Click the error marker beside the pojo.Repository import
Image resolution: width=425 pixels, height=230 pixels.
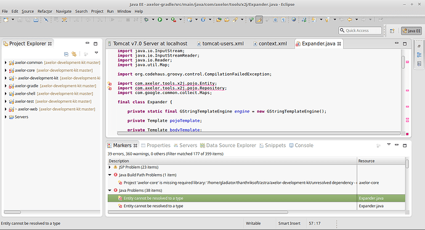click(x=110, y=88)
